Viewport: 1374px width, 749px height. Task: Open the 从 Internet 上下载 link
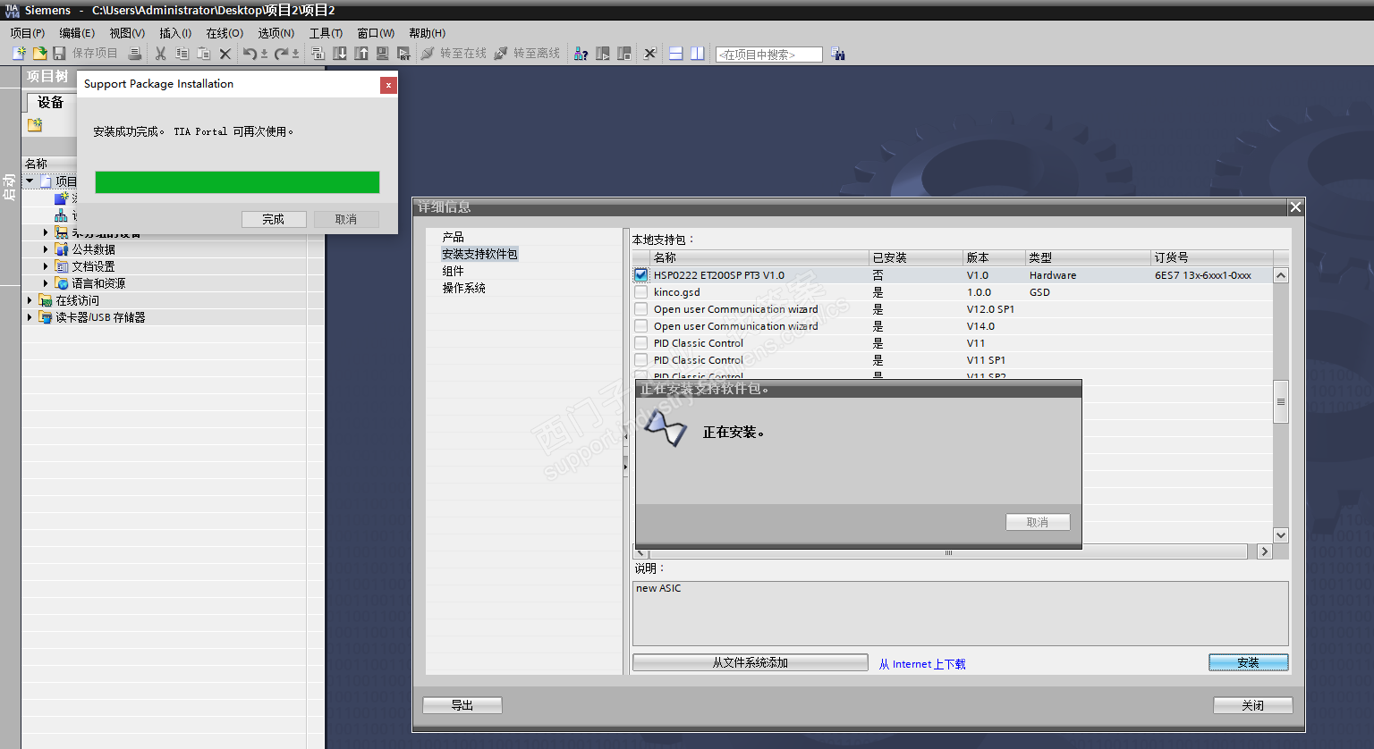(922, 664)
